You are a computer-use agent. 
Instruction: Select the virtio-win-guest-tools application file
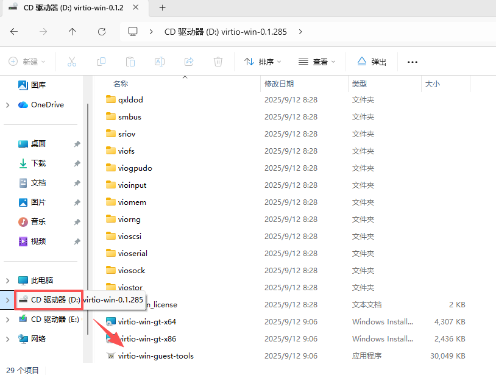point(155,355)
